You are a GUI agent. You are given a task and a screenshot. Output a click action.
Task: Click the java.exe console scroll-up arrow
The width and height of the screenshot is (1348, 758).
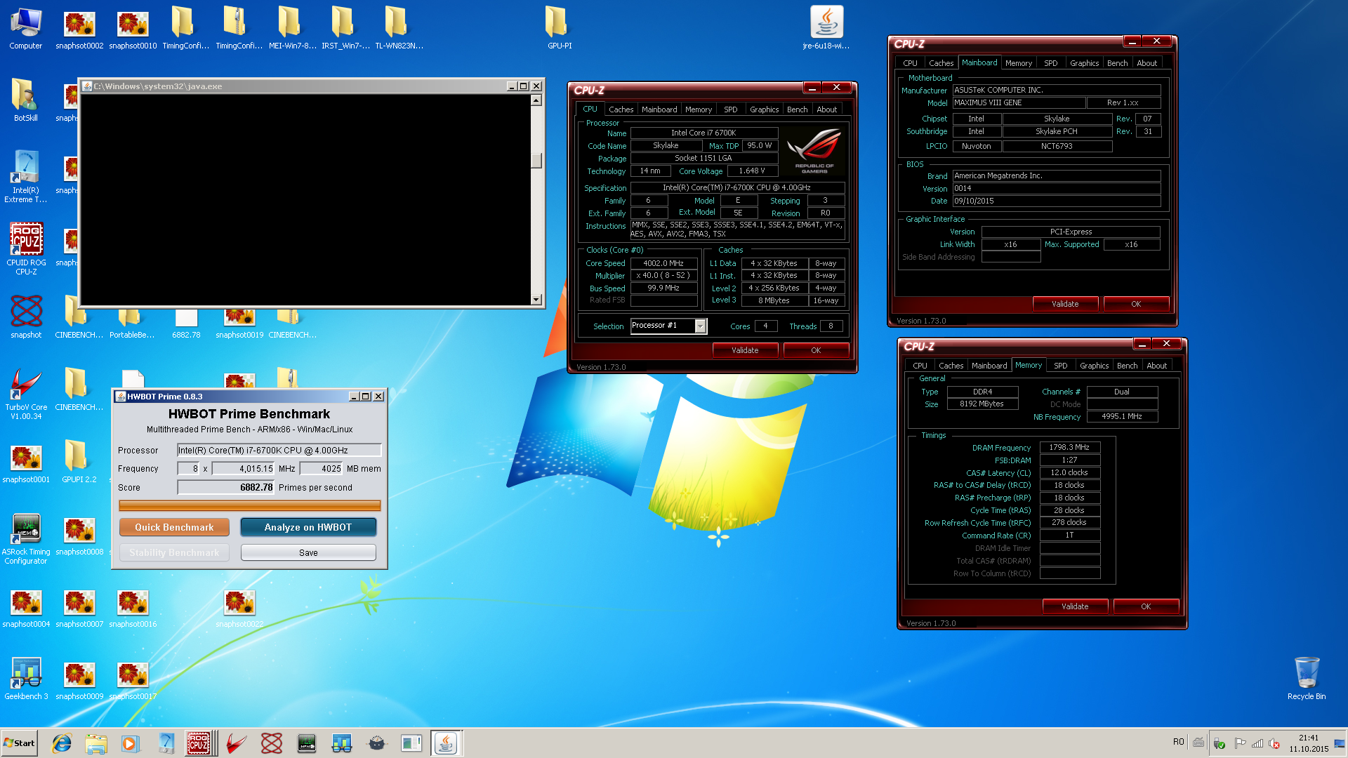pyautogui.click(x=536, y=100)
